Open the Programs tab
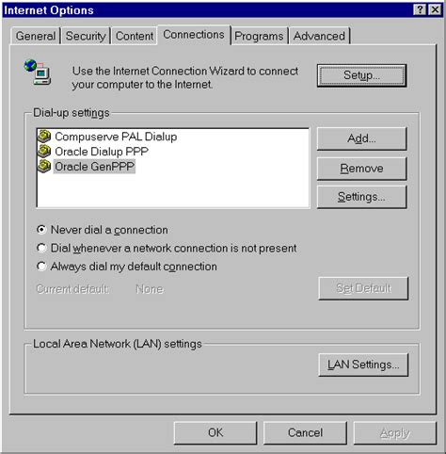 (x=259, y=36)
